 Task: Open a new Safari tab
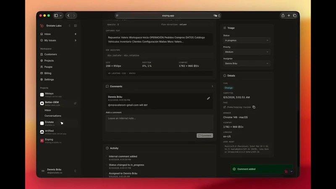289,16
